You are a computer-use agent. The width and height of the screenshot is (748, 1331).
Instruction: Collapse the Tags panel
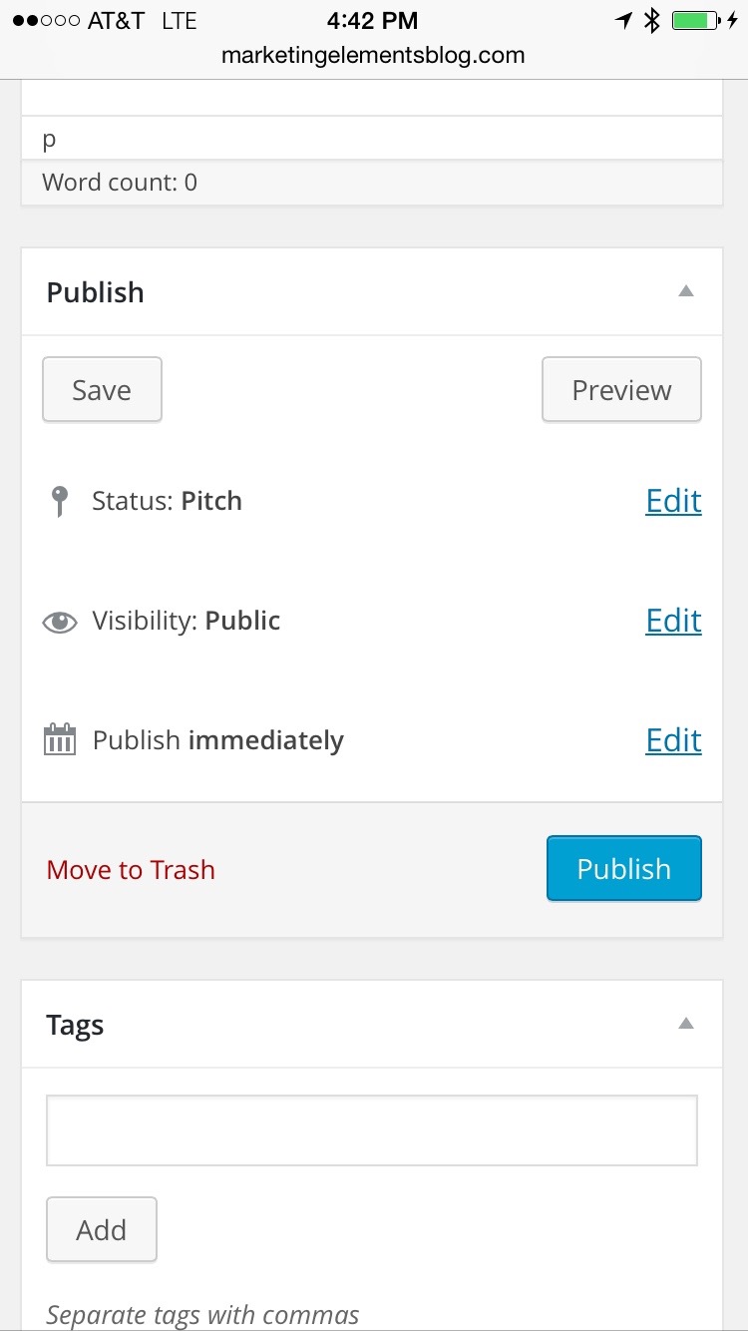[x=685, y=1024]
